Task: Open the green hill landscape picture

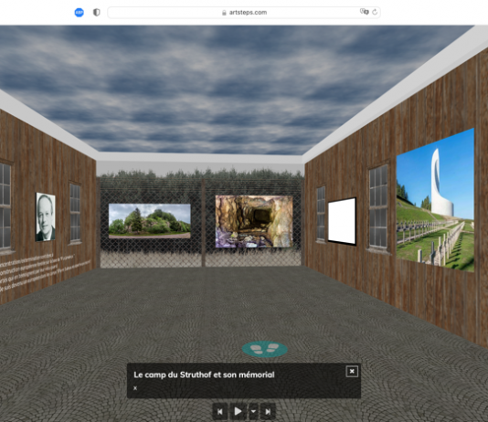Action: (x=149, y=221)
